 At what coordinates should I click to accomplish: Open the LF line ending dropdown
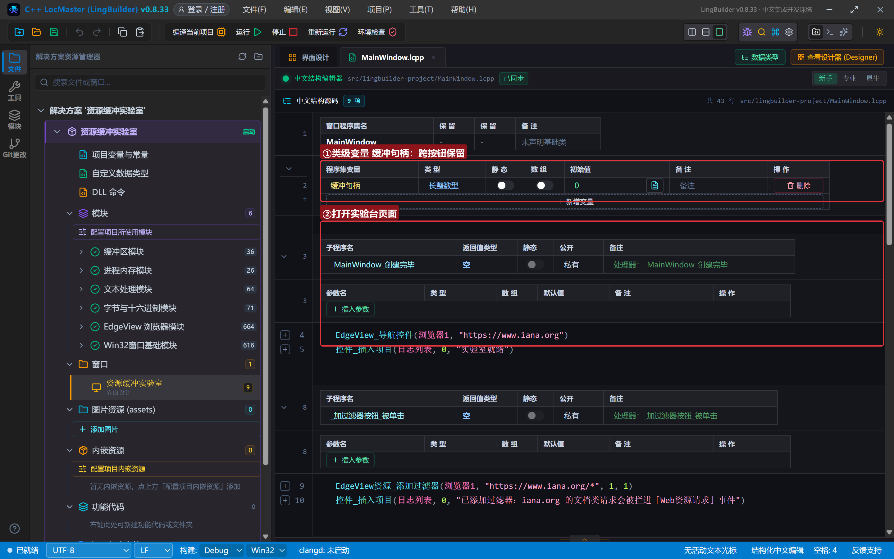pos(153,550)
